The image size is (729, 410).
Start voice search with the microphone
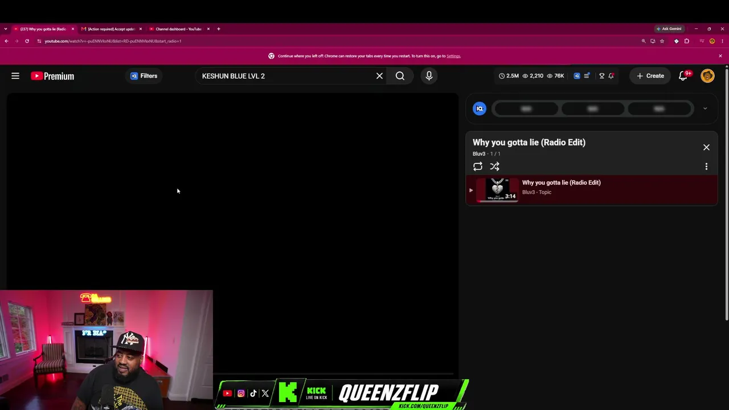[x=429, y=76]
